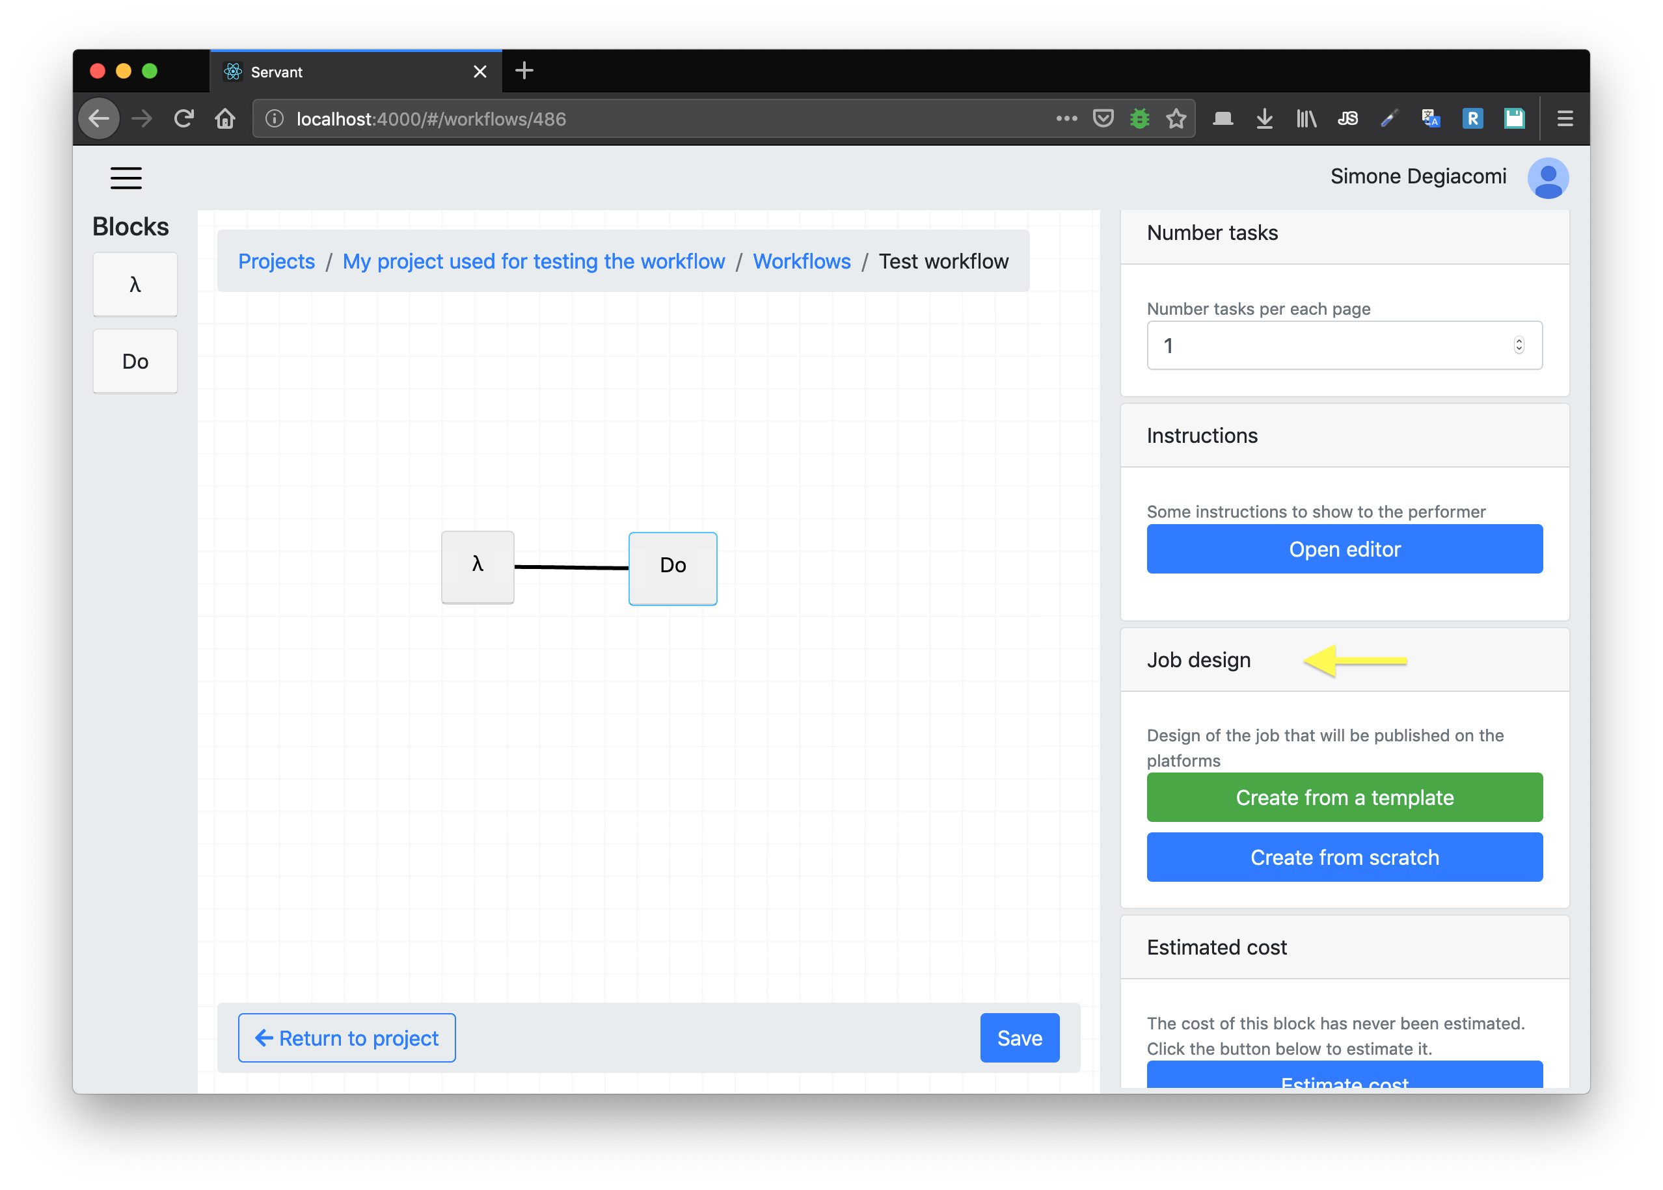Image resolution: width=1663 pixels, height=1190 pixels.
Task: Bookmark page with star icon
Action: 1176,119
